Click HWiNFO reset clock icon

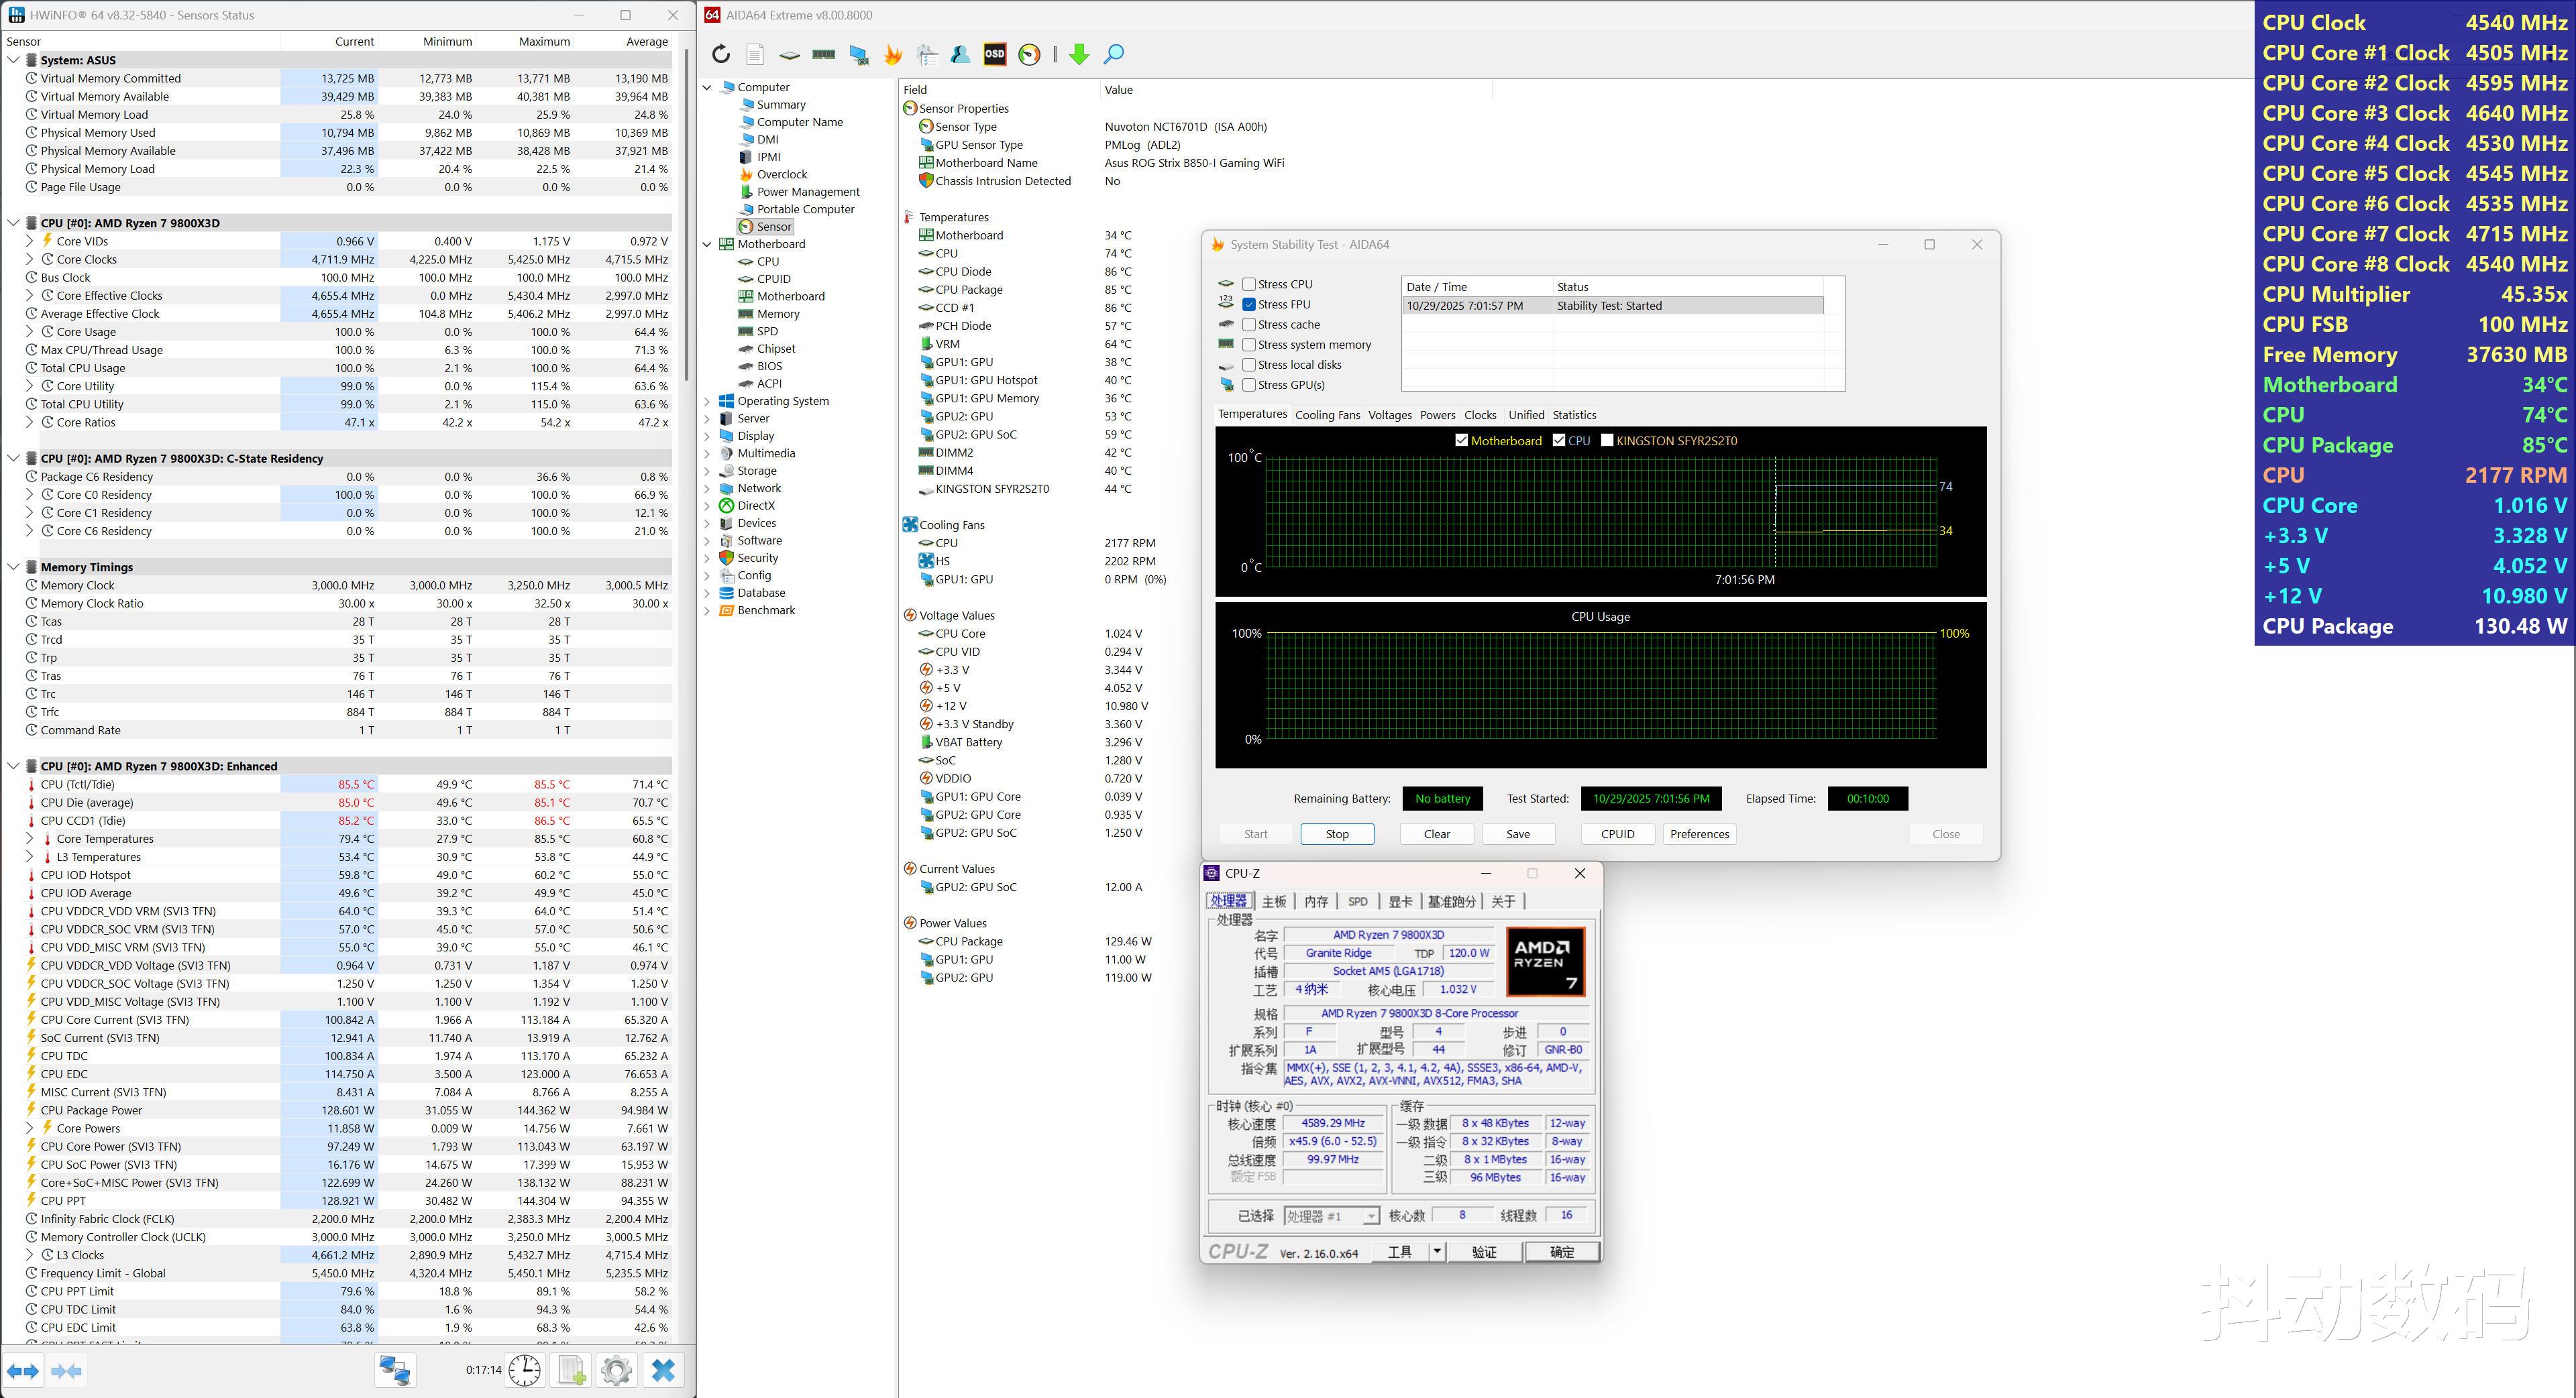pos(524,1370)
